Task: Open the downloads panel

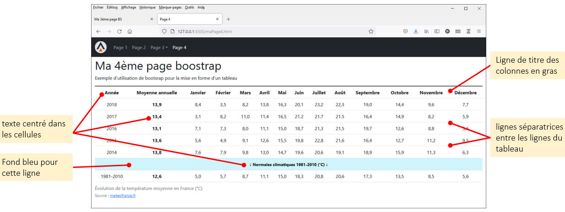Action: tap(416, 32)
